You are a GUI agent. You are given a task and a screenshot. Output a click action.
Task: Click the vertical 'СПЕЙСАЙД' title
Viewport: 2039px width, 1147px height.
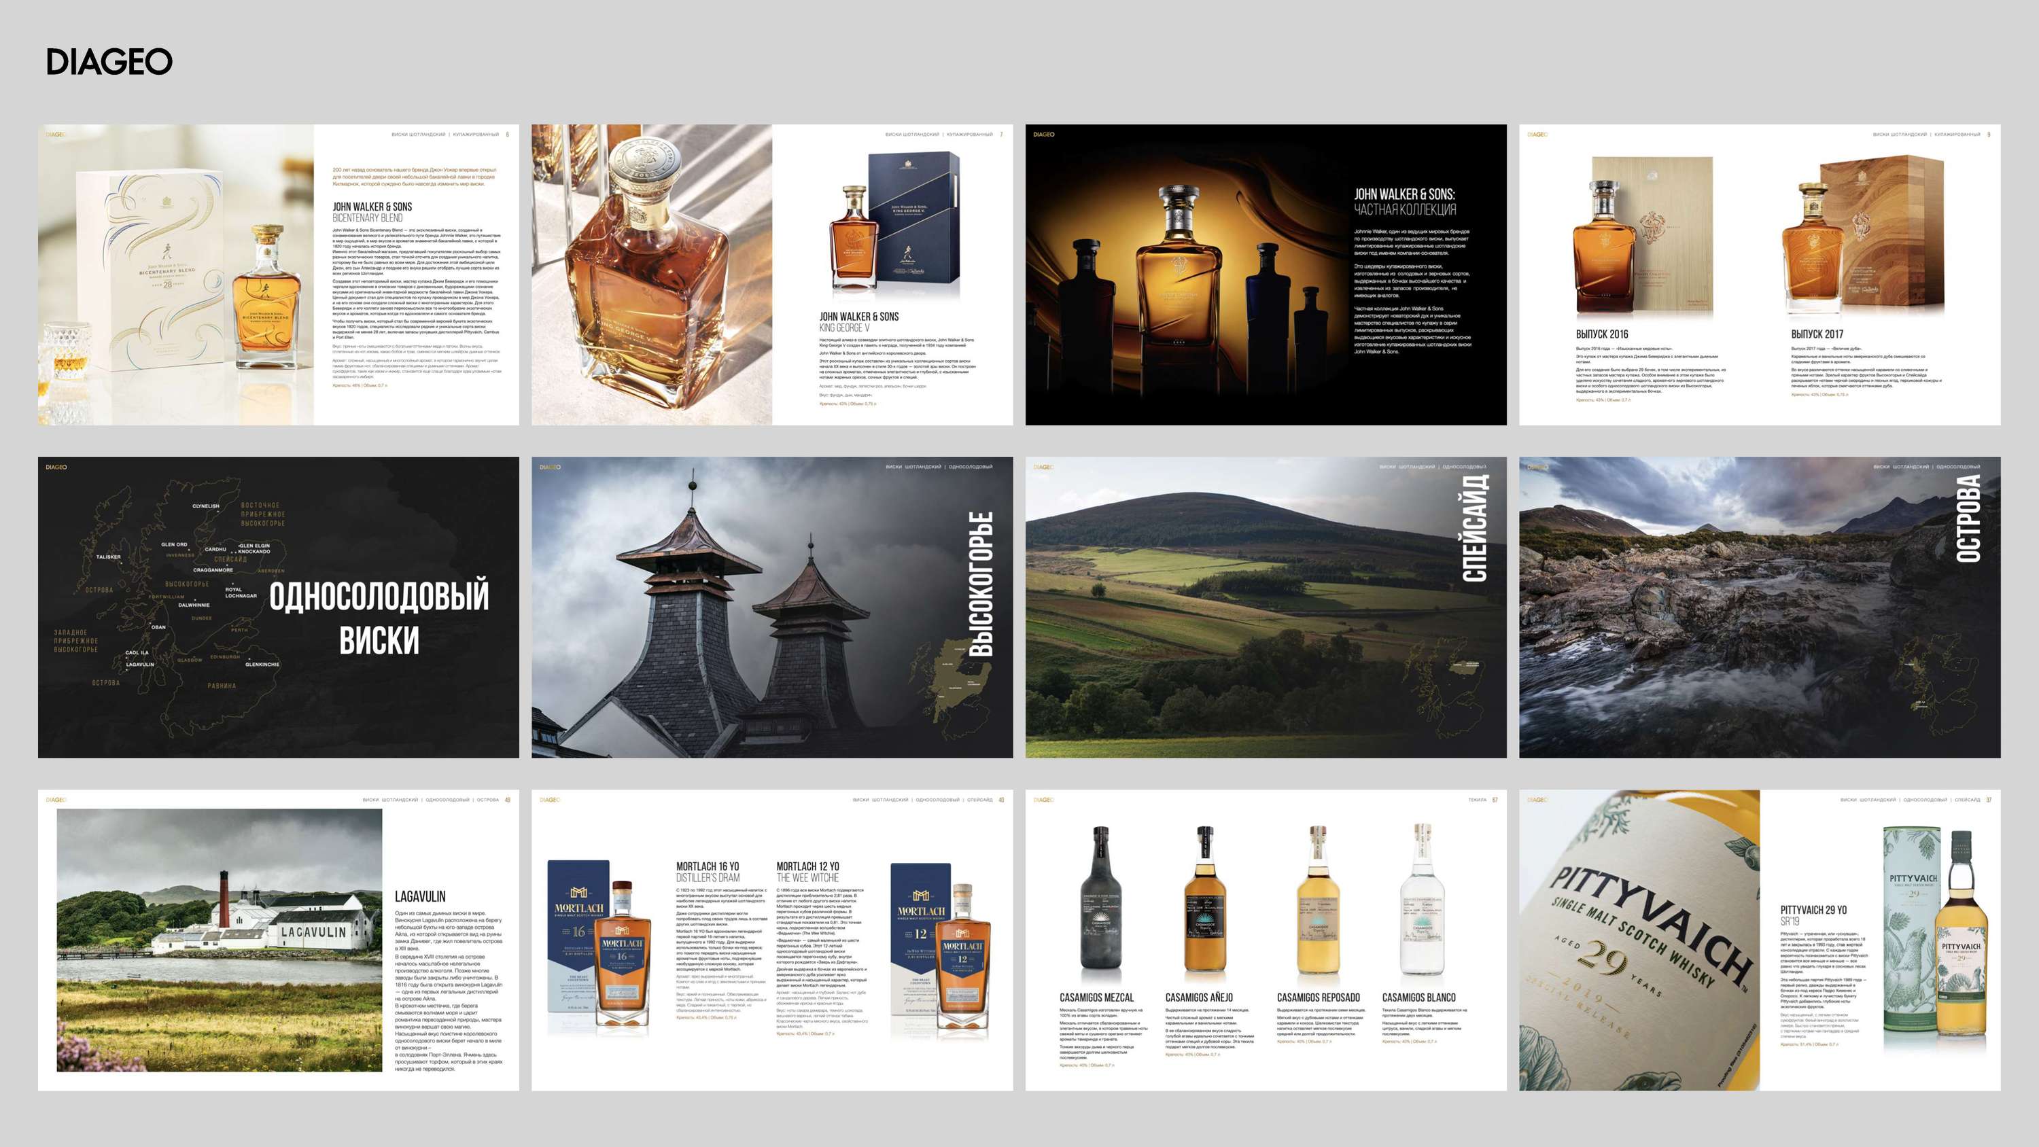click(1475, 528)
